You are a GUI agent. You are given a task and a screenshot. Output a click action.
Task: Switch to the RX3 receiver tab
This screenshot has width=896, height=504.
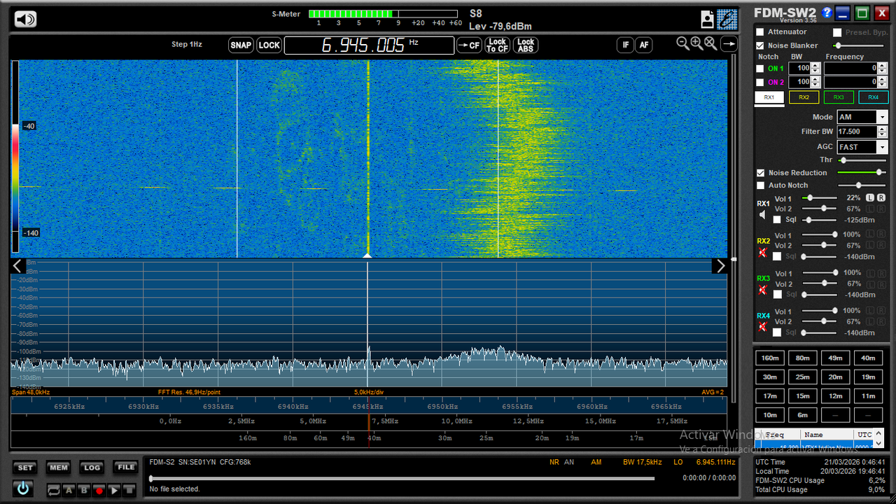839,97
